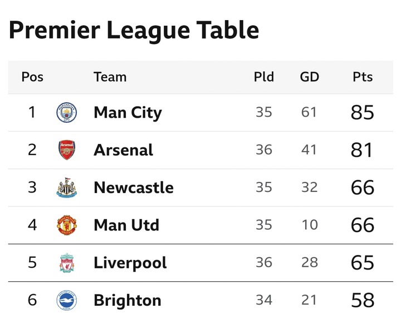Select the Pos column header
401x318 pixels.
[x=32, y=77]
